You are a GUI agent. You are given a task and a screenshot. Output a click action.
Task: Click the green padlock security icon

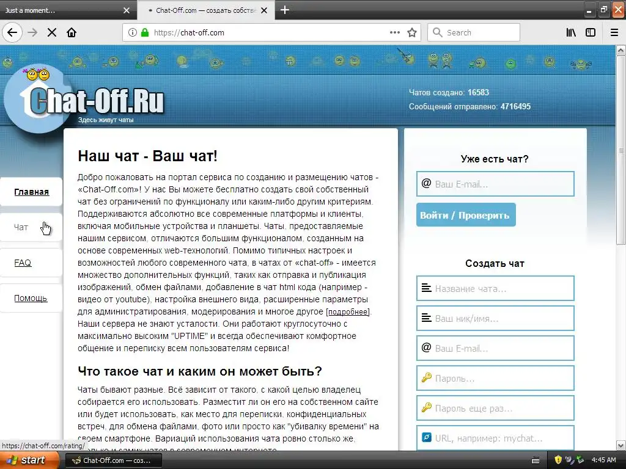145,32
